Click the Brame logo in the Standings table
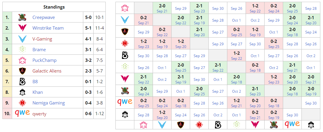Viewport: 323px width, 132px height. [x=22, y=49]
